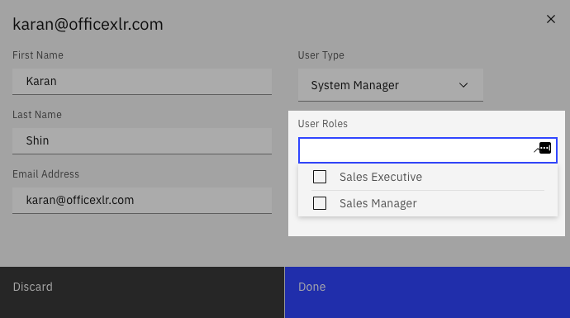
Task: Open the System Manager user type dropdown
Action: coord(391,85)
